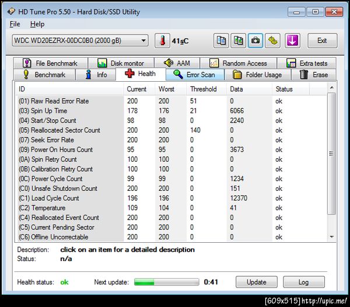Click the scrollbar down arrow in the list
The height and width of the screenshot is (307, 350).
[332, 236]
